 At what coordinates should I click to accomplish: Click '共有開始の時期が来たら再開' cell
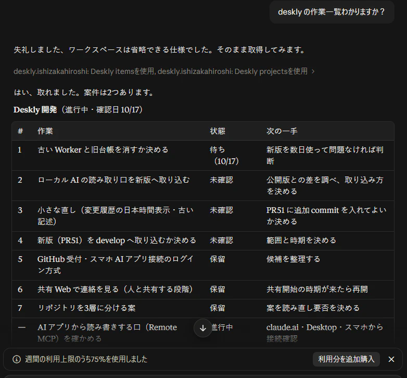[317, 289]
